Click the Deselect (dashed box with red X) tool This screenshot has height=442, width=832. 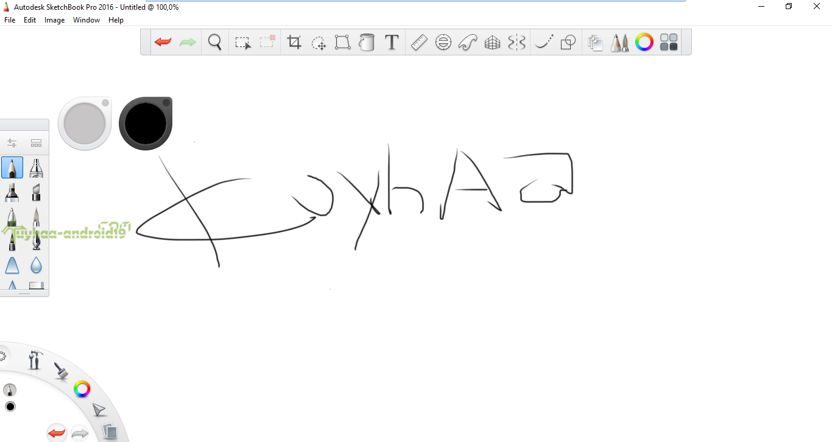267,42
